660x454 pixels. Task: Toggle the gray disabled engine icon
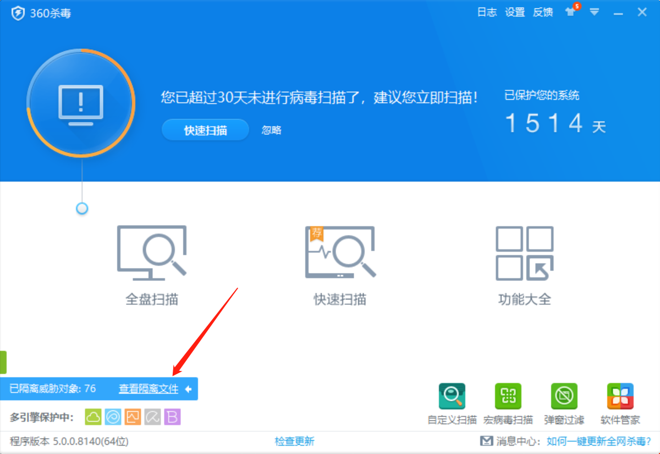(152, 417)
